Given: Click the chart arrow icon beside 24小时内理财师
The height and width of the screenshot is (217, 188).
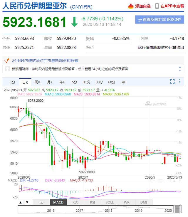Looking at the screenshot, I should pos(7,60).
